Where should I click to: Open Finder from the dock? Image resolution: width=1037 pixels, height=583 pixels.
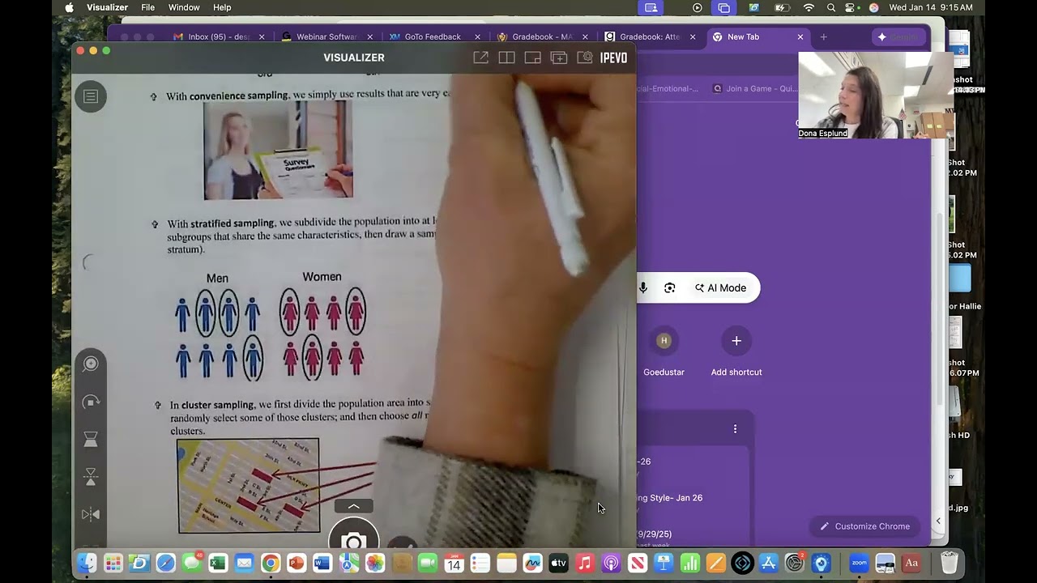pyautogui.click(x=87, y=563)
